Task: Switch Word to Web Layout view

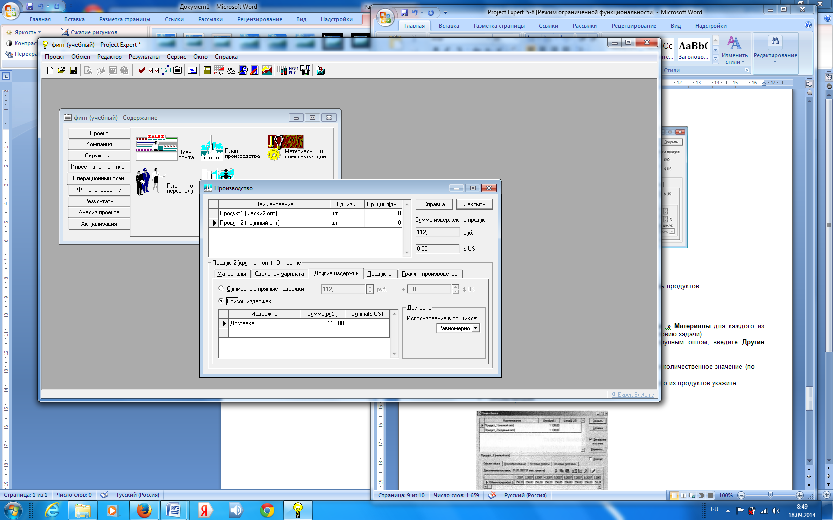Action: (692, 495)
